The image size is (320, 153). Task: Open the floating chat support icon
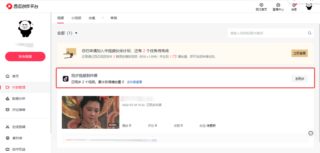pyautogui.click(x=311, y=133)
